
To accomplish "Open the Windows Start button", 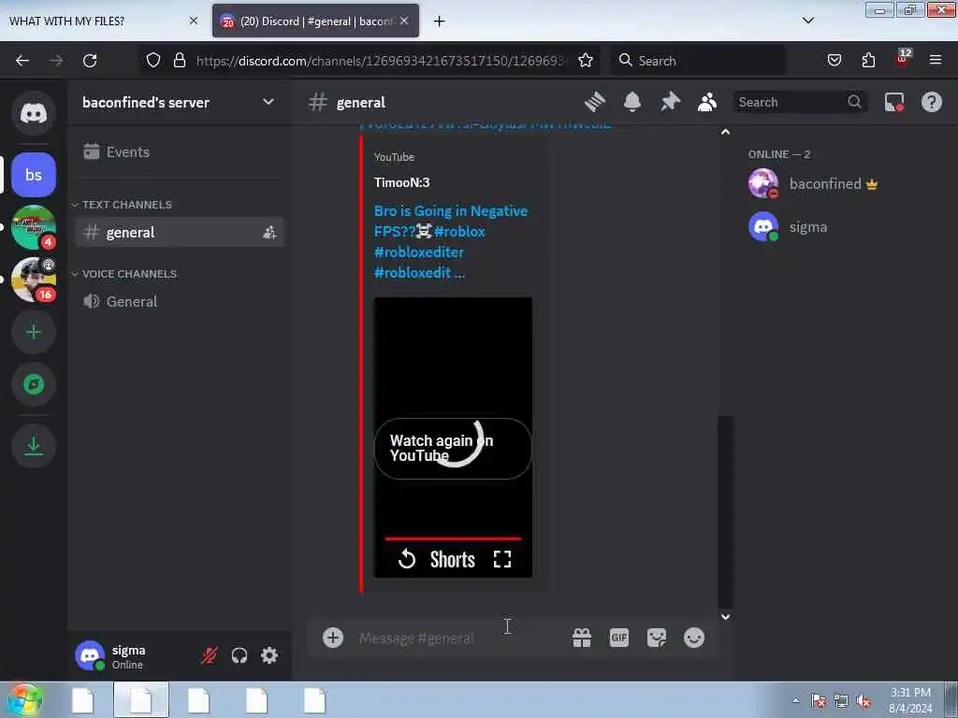I will 25,700.
